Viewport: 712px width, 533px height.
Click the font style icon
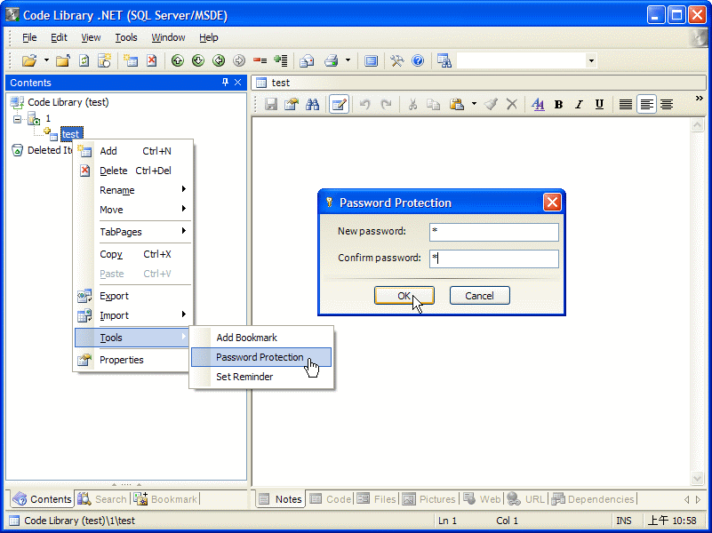pyautogui.click(x=538, y=104)
